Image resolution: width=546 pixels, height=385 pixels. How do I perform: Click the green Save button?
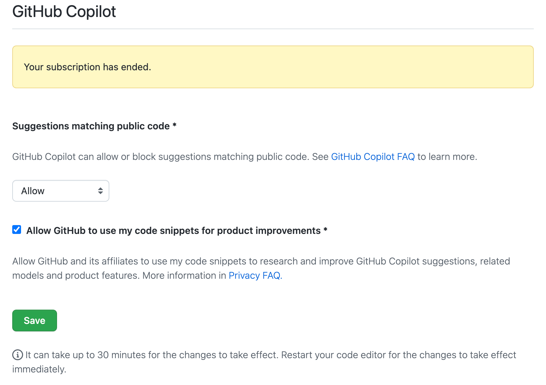click(35, 320)
